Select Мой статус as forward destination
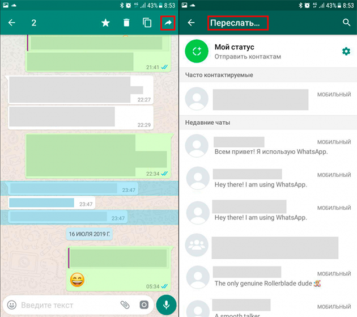357x317 pixels. pyautogui.click(x=268, y=51)
